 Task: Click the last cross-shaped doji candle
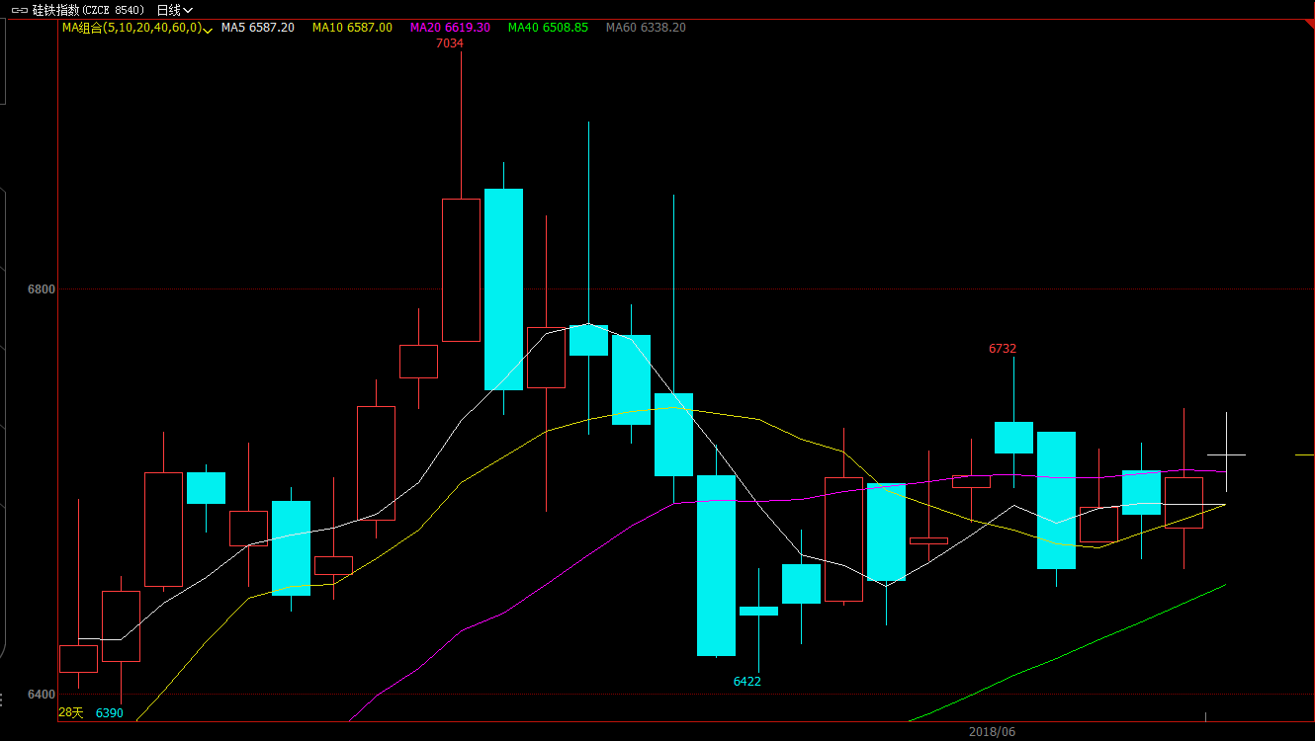[1226, 454]
